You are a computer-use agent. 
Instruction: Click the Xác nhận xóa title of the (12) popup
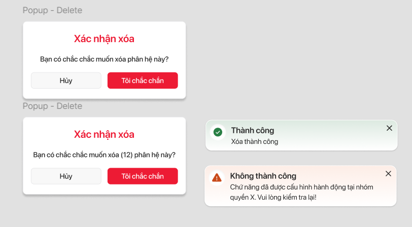coord(104,134)
